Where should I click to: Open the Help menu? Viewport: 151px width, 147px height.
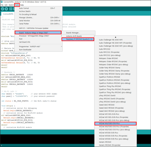(x=22, y=5)
